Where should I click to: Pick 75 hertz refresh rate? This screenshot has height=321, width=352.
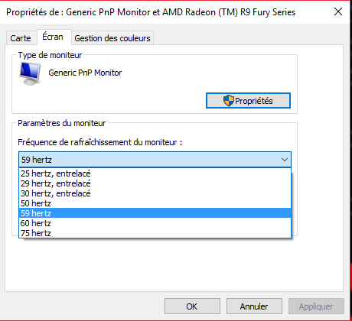(x=155, y=233)
